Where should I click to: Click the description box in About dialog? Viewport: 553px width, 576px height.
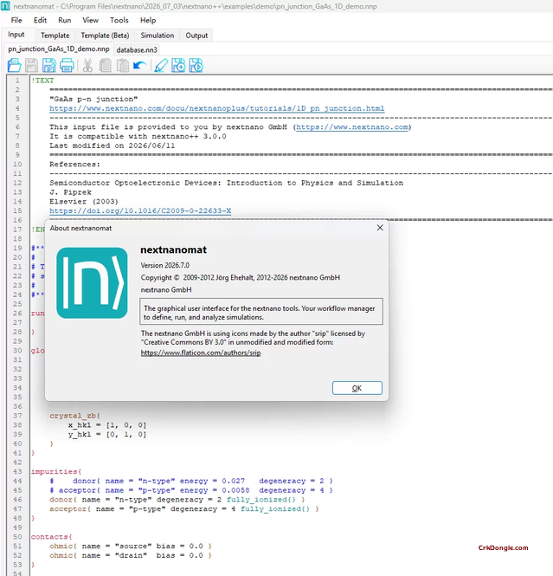260,312
